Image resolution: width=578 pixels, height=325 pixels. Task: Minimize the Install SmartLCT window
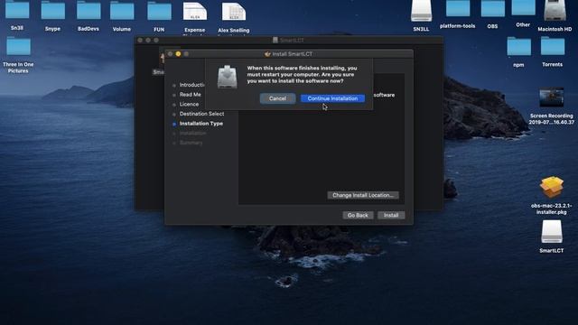(x=179, y=54)
